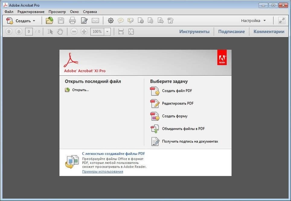The image size is (291, 201).
Task: Open the Редактирование menu
Action: pyautogui.click(x=31, y=12)
